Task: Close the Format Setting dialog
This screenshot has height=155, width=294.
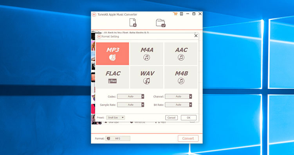Action: [x=196, y=36]
